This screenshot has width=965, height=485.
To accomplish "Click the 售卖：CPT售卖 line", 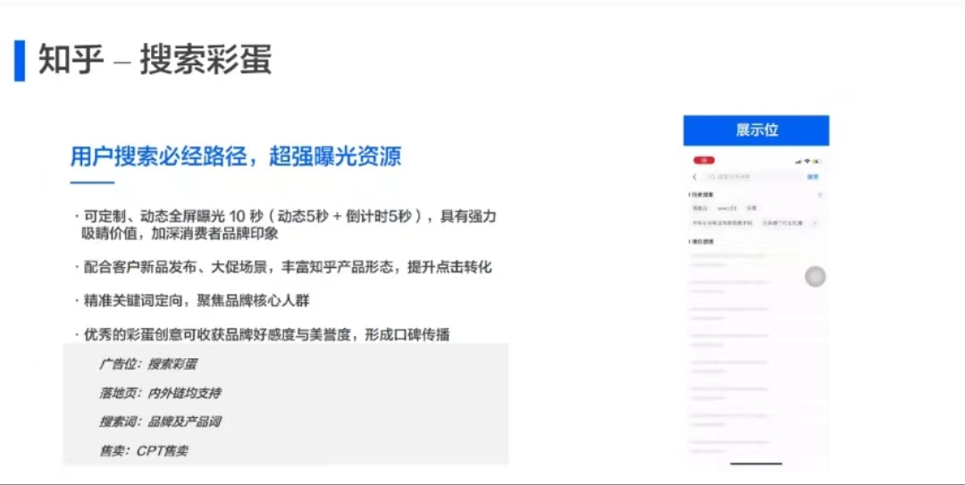I will click(144, 451).
